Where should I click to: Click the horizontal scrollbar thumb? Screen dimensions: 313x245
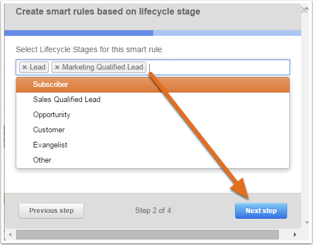click(148, 234)
